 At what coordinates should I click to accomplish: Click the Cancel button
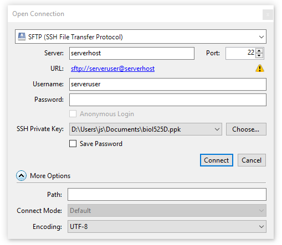pos(252,160)
